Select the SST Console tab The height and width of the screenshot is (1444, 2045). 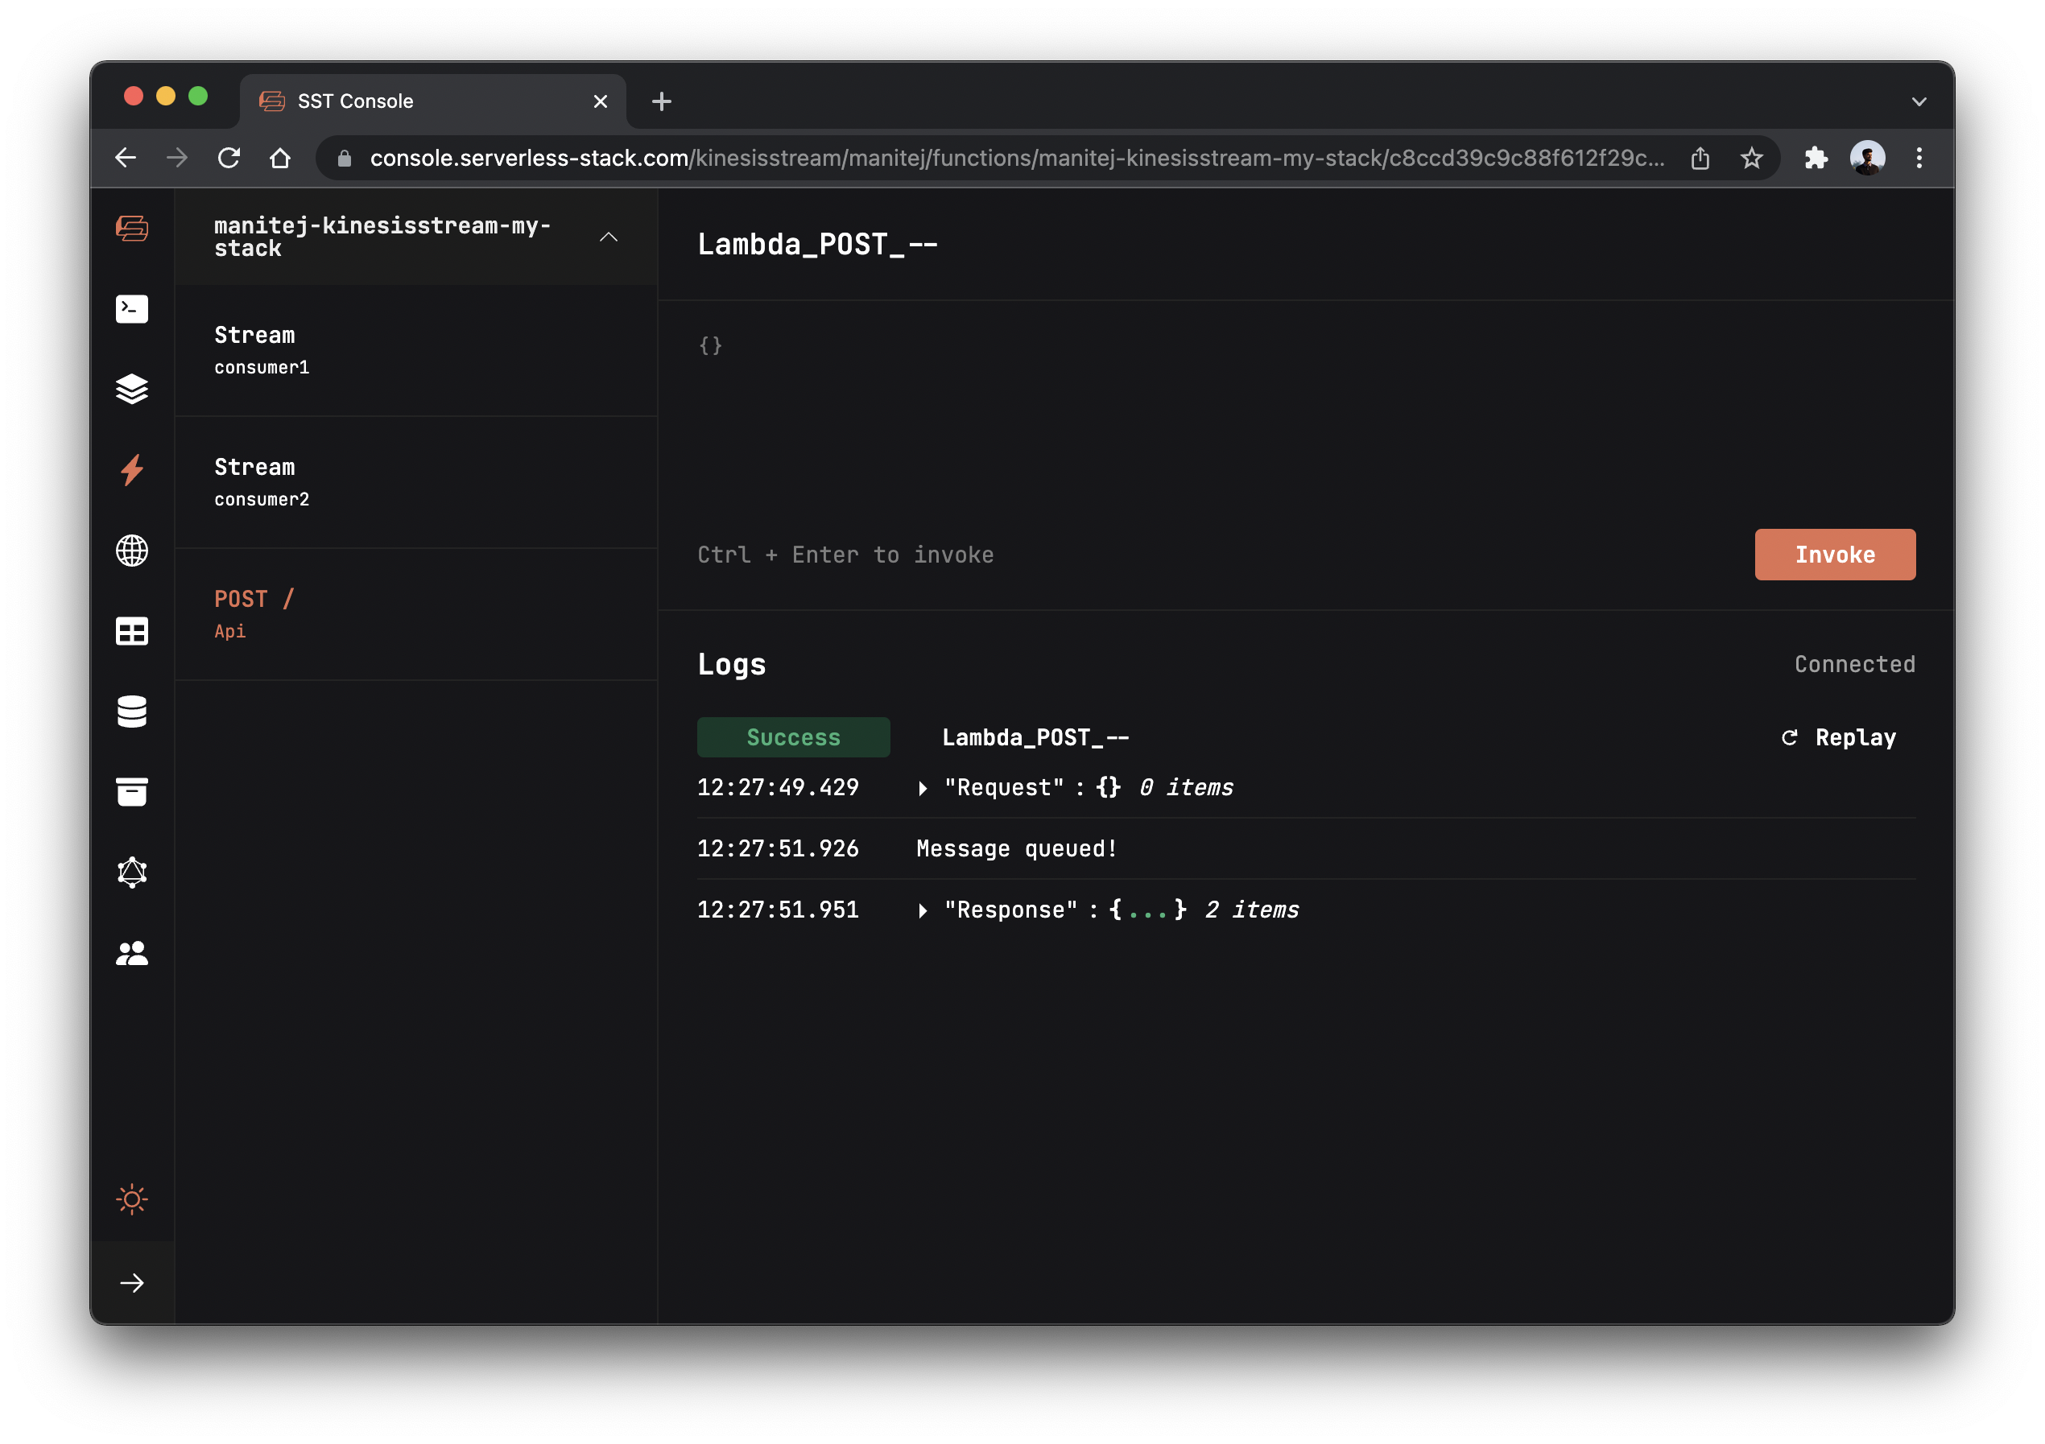(433, 101)
